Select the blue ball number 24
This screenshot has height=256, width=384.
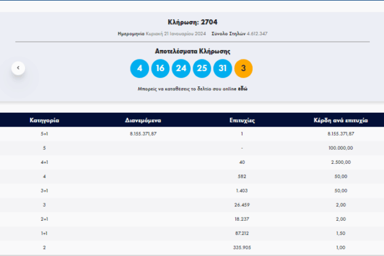pyautogui.click(x=181, y=68)
